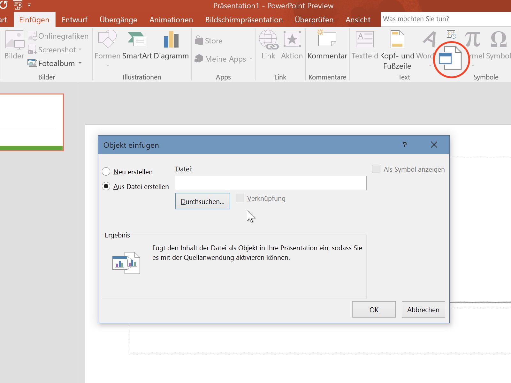Viewport: 511px width, 383px height.
Task: Click the Onlinegrafiken icon
Action: point(32,36)
